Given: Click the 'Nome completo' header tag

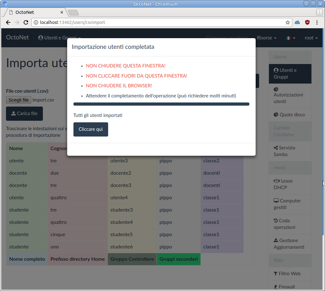Looking at the screenshot, I should [x=27, y=259].
